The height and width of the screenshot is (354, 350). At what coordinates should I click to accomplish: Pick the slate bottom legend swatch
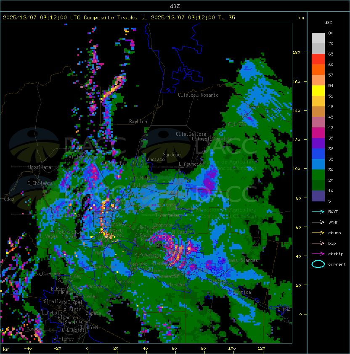point(318,196)
